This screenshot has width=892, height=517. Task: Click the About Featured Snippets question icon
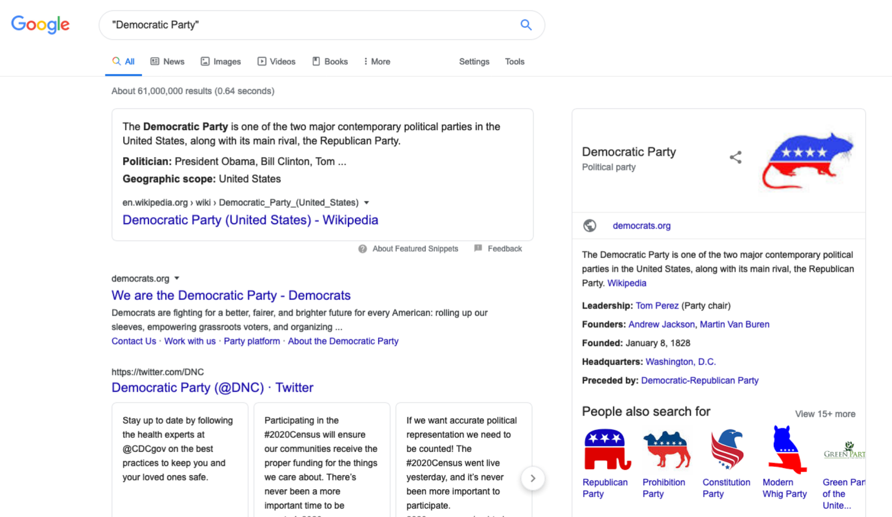coord(362,249)
